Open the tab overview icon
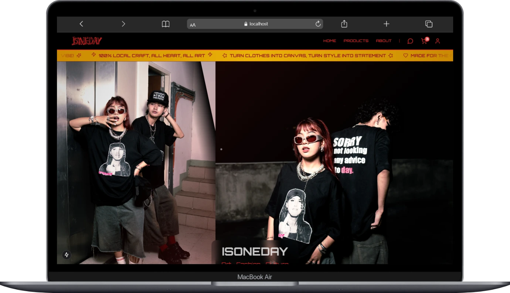 428,23
